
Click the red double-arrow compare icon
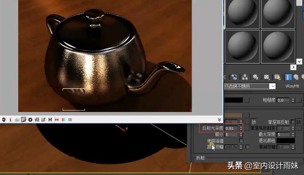pos(56,120)
